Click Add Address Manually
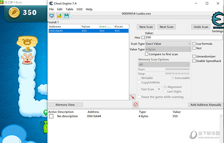 [x=206, y=105]
